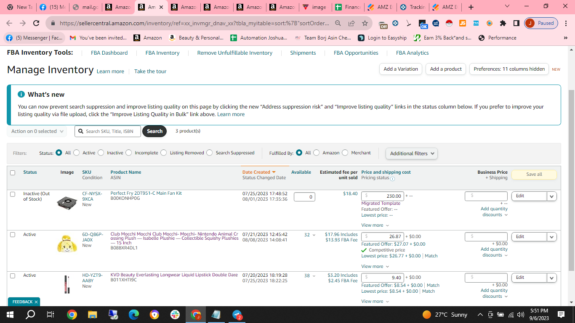Screen dimensions: 575x323
Task: Select Fulfilled By Merchant radio button
Action: [x=345, y=153]
